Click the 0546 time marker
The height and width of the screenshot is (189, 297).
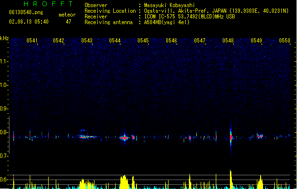[171, 40]
